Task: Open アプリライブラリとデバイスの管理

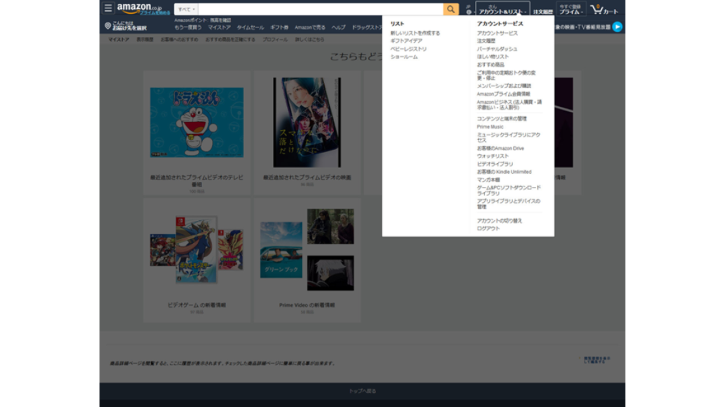Action: click(508, 204)
